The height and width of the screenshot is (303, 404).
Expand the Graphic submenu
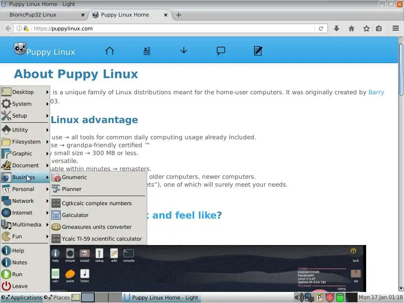[25, 153]
